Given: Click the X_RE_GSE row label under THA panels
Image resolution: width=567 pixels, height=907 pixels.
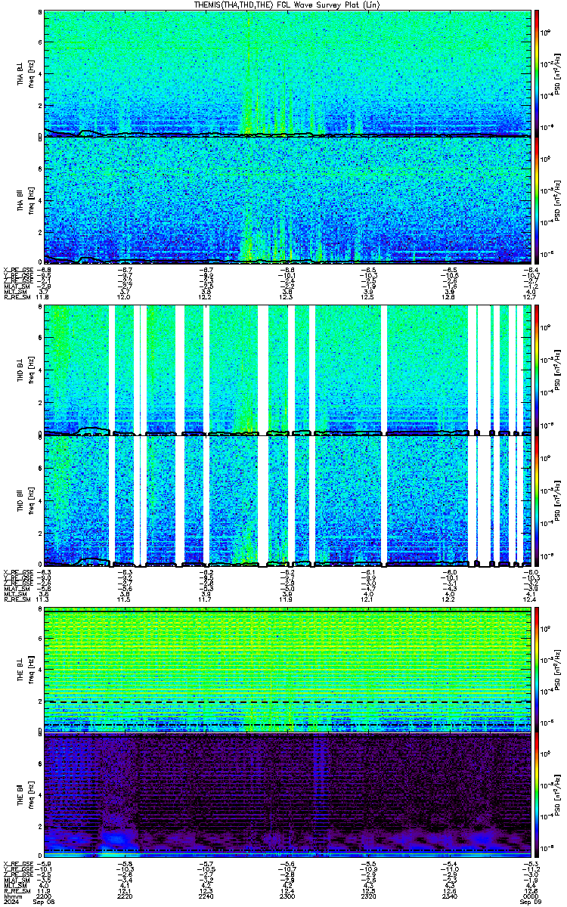Looking at the screenshot, I should (16, 269).
